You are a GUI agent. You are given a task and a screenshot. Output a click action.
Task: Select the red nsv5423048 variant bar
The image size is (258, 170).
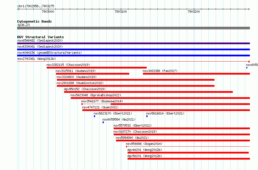click(160, 98)
